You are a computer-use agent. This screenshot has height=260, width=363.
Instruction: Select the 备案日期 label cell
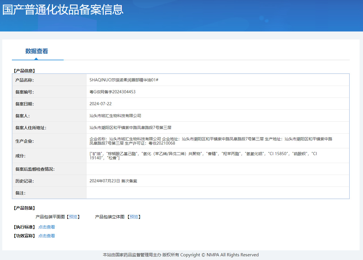point(49,104)
